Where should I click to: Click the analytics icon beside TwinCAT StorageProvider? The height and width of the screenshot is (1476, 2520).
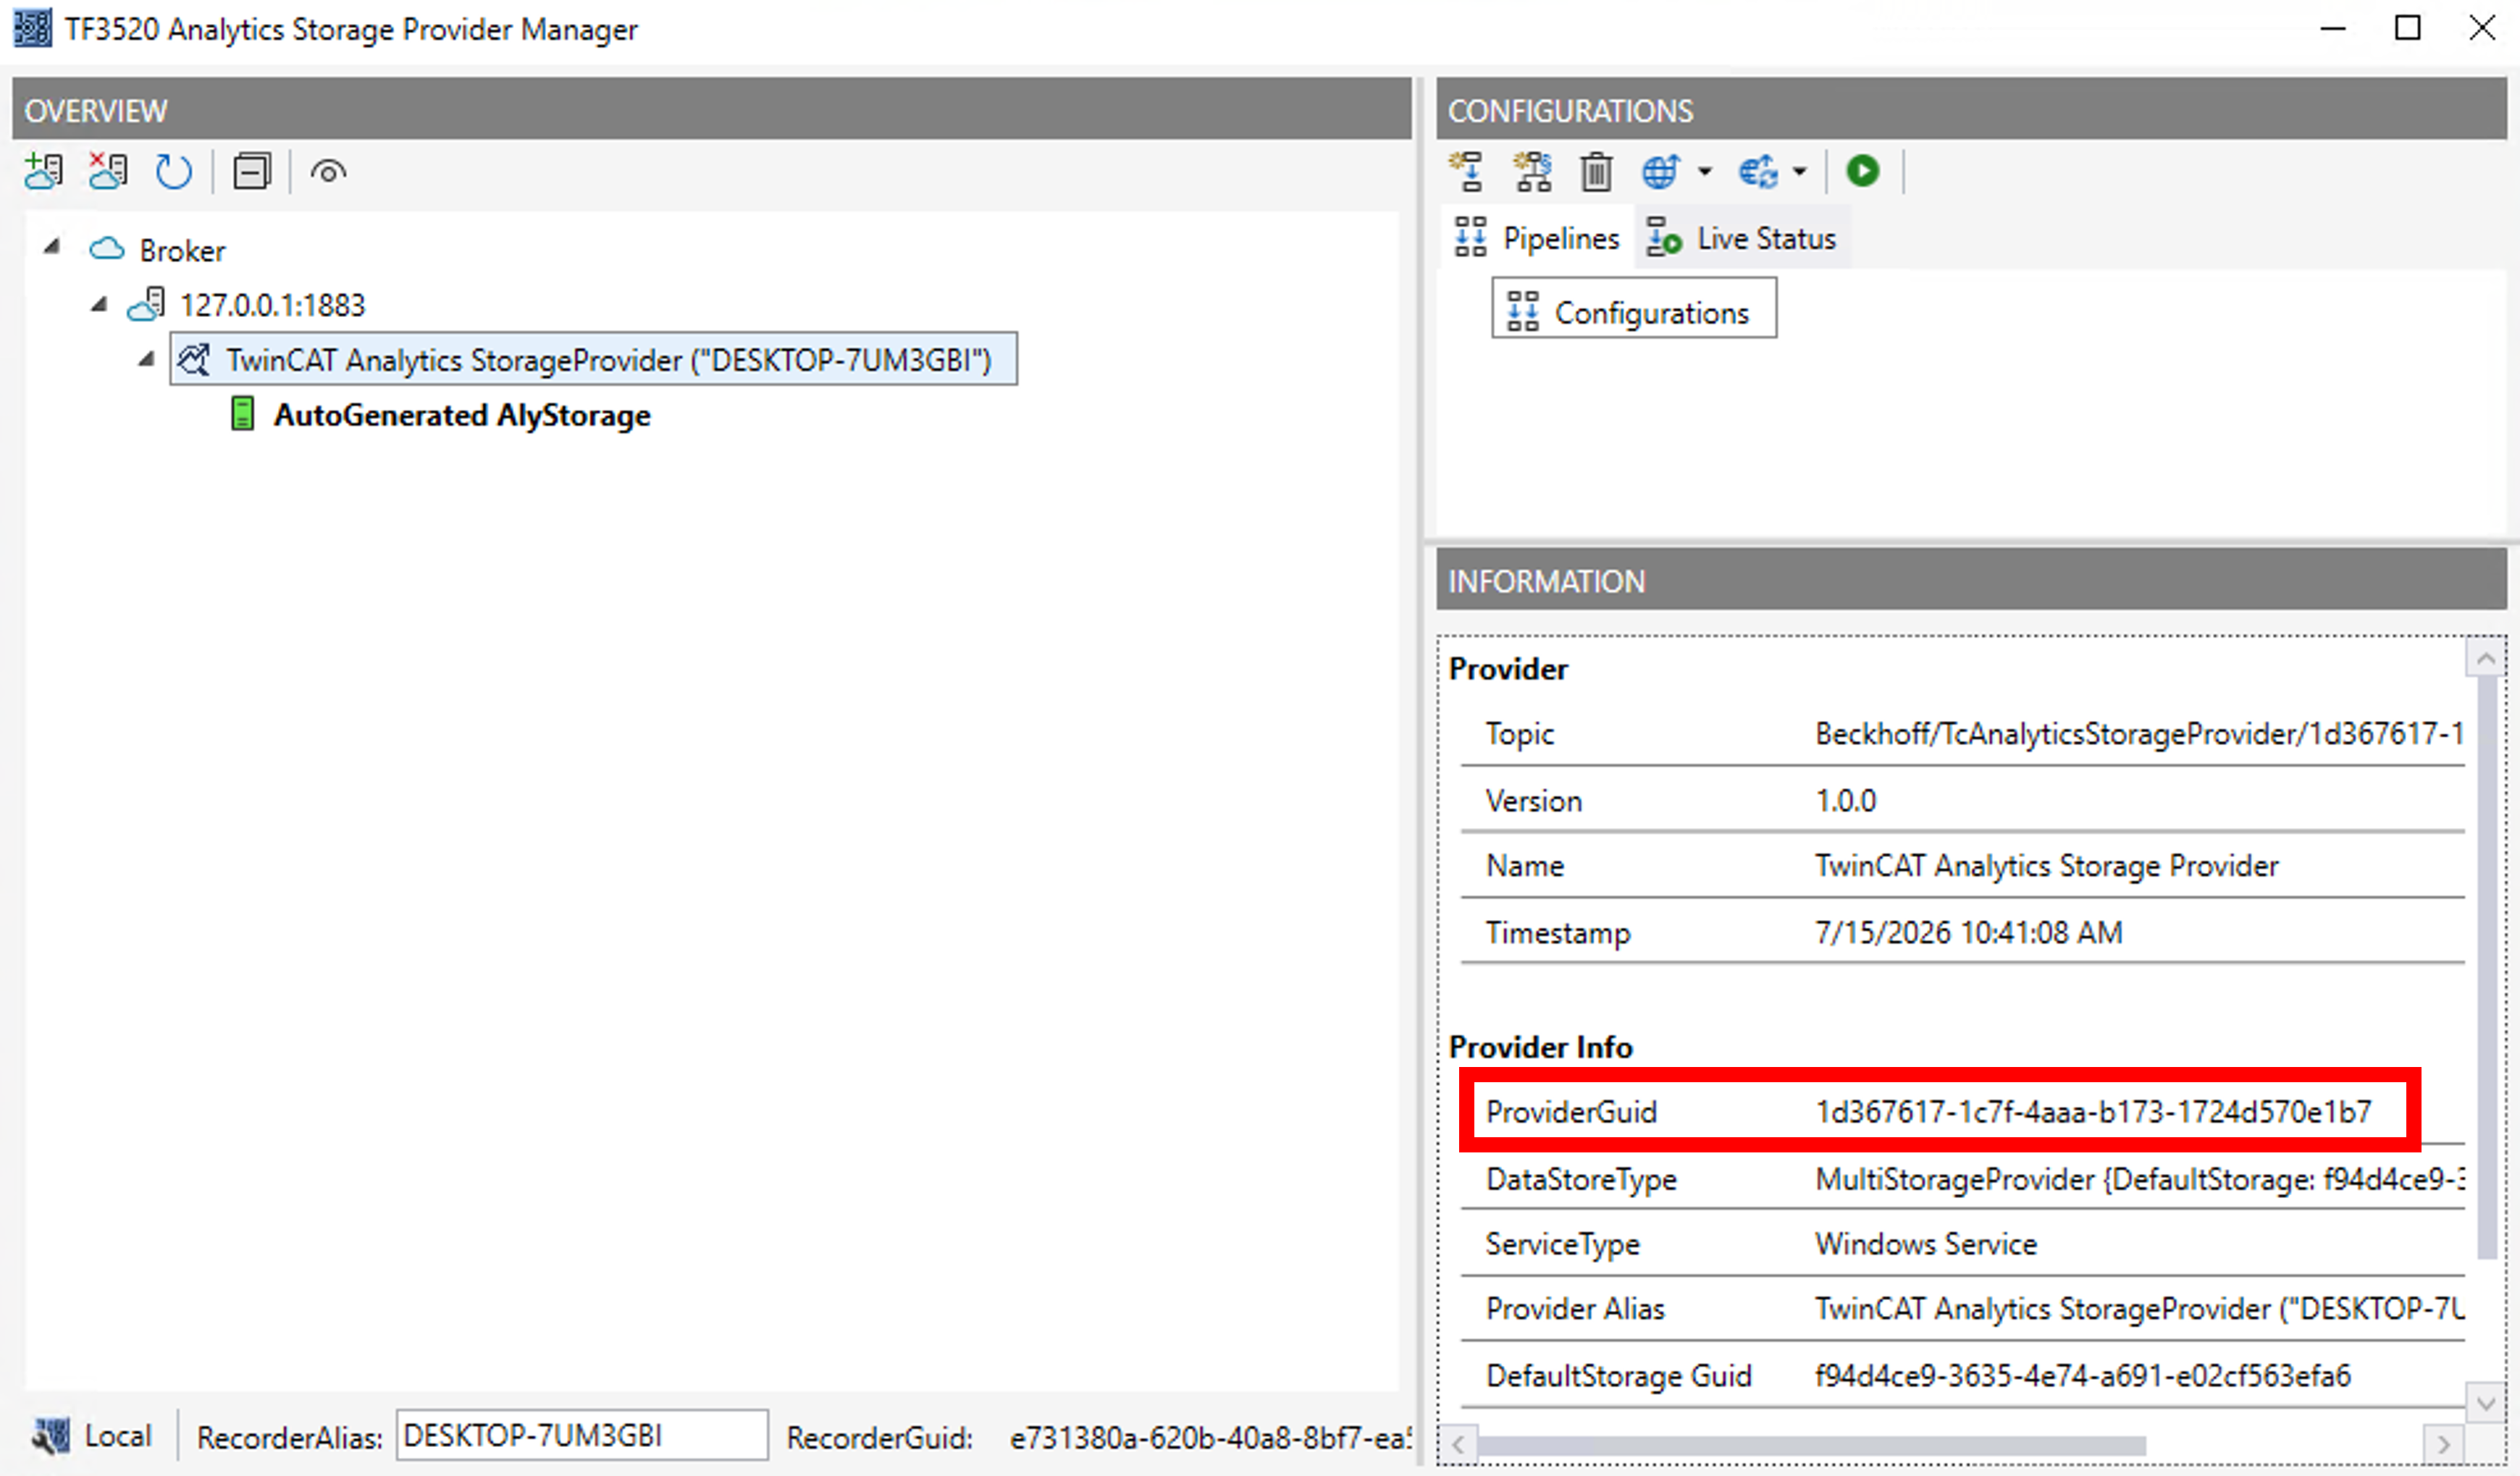click(x=194, y=360)
